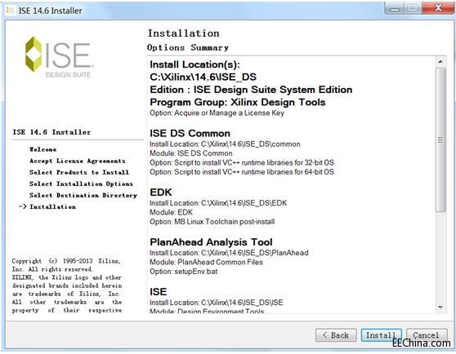Image resolution: width=456 pixels, height=354 pixels.
Task: Go to previous step with Back
Action: coord(336,335)
